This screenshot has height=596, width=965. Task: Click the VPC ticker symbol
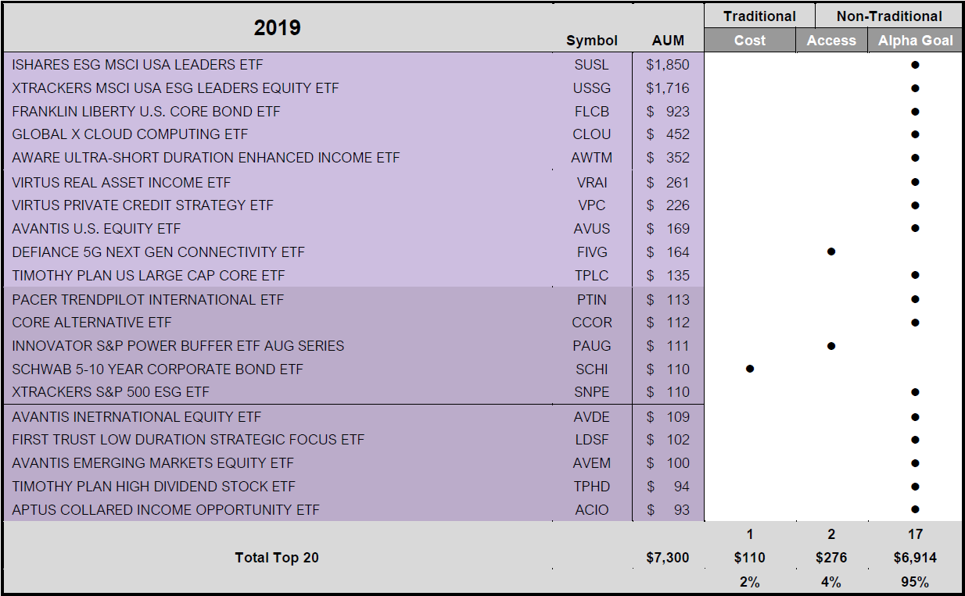(591, 205)
